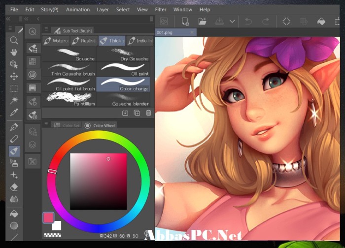Click Duplicate sub tool icon
Viewport: 345px width, 248px height.
(x=137, y=113)
